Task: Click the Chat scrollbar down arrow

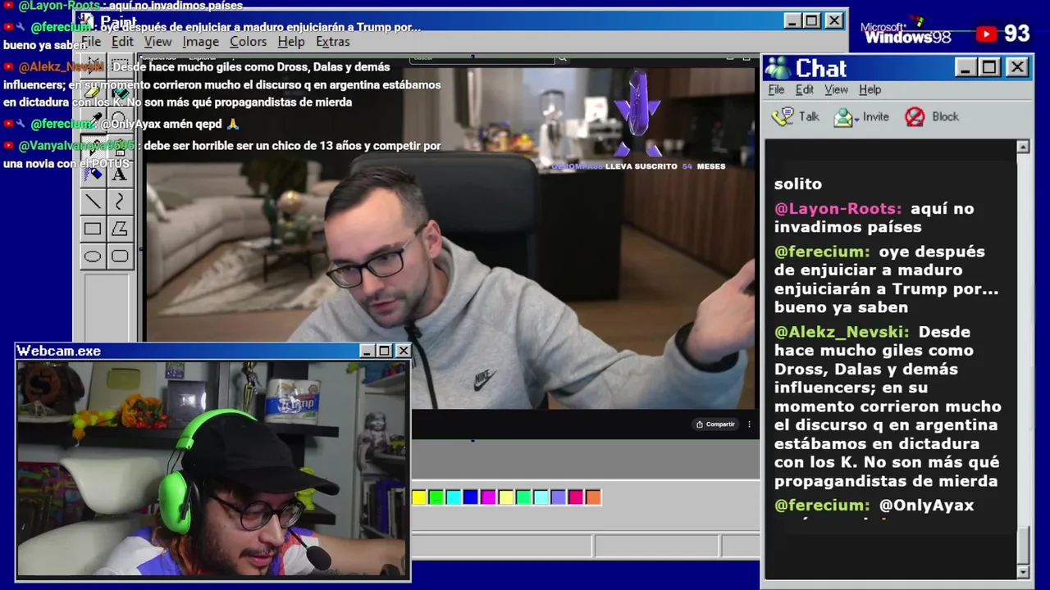Action: (x=1023, y=571)
